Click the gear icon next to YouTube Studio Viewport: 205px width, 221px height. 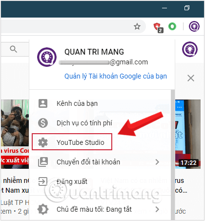coord(43,142)
